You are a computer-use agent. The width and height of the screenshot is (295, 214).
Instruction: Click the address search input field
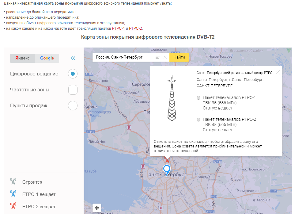click(x=124, y=57)
